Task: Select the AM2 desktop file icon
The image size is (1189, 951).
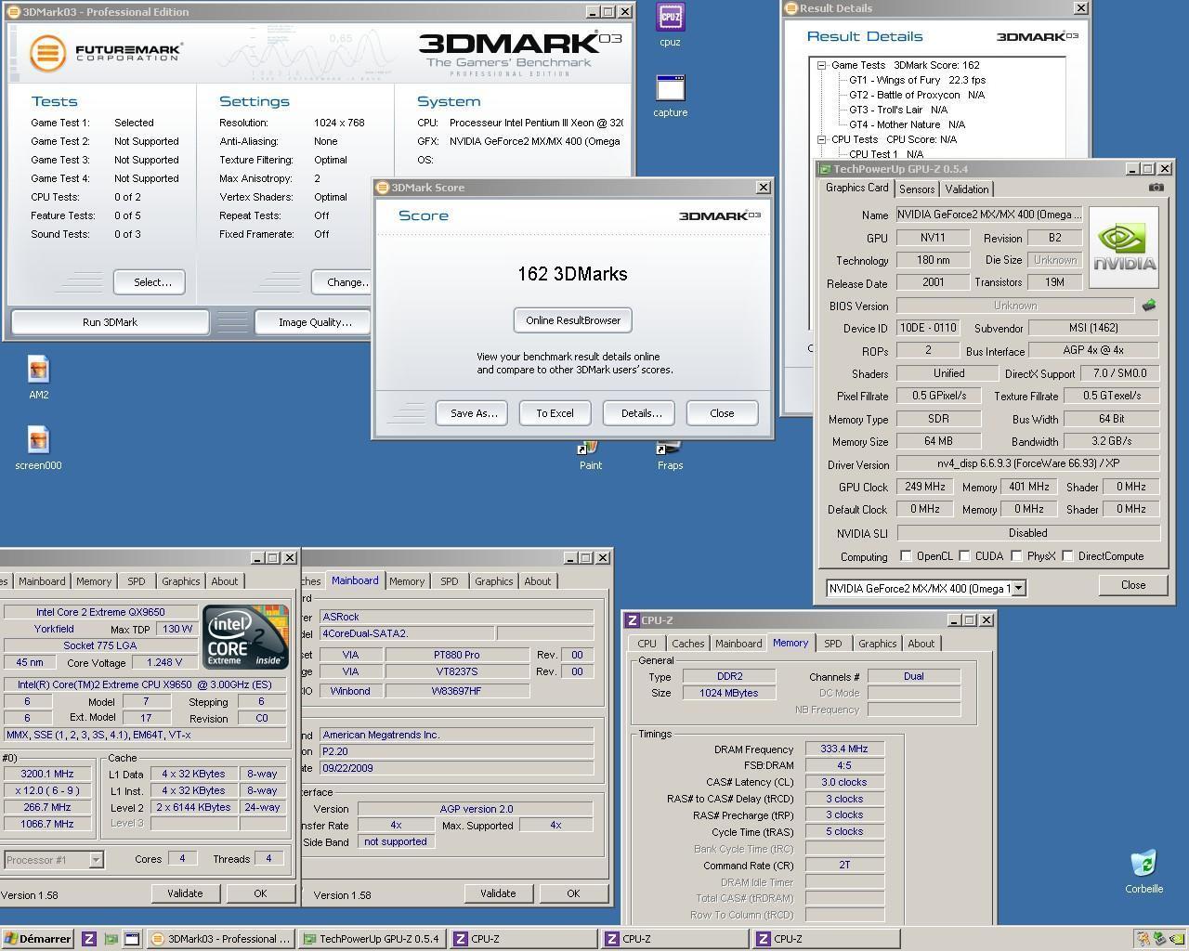Action: pyautogui.click(x=38, y=370)
